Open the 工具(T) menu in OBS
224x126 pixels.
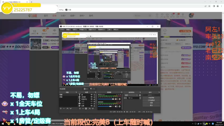click(x=109, y=30)
